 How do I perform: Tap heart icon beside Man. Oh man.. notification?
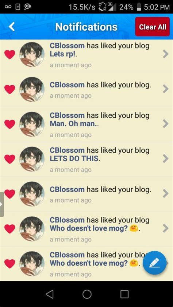(10, 124)
